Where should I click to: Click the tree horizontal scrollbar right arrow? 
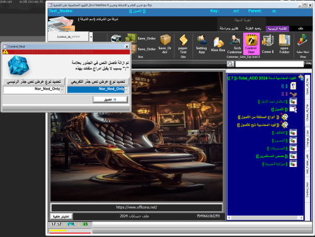301,217
